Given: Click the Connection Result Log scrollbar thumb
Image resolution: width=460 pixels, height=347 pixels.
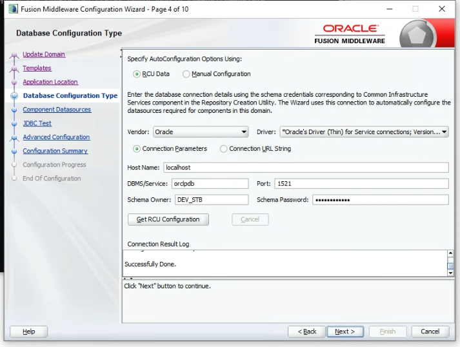Looking at the screenshot, I should click(450, 266).
